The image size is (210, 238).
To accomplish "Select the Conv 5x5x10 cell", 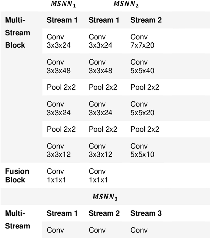I will click(142, 150).
